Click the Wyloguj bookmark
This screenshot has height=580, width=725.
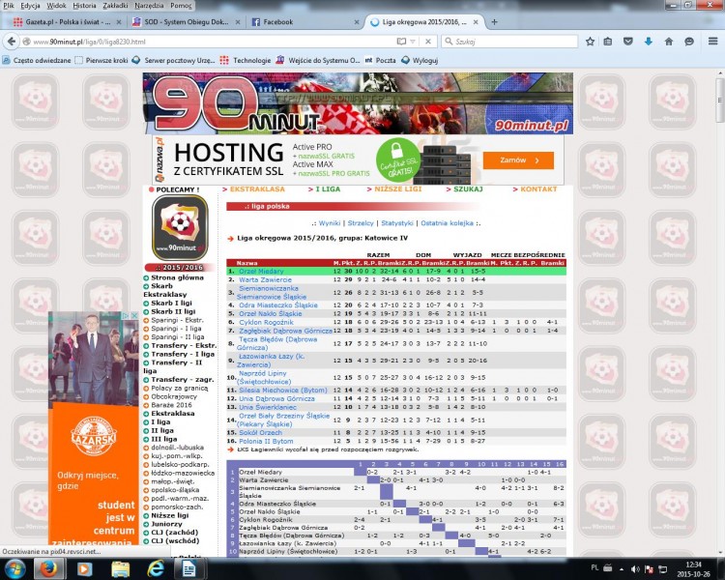pos(420,60)
